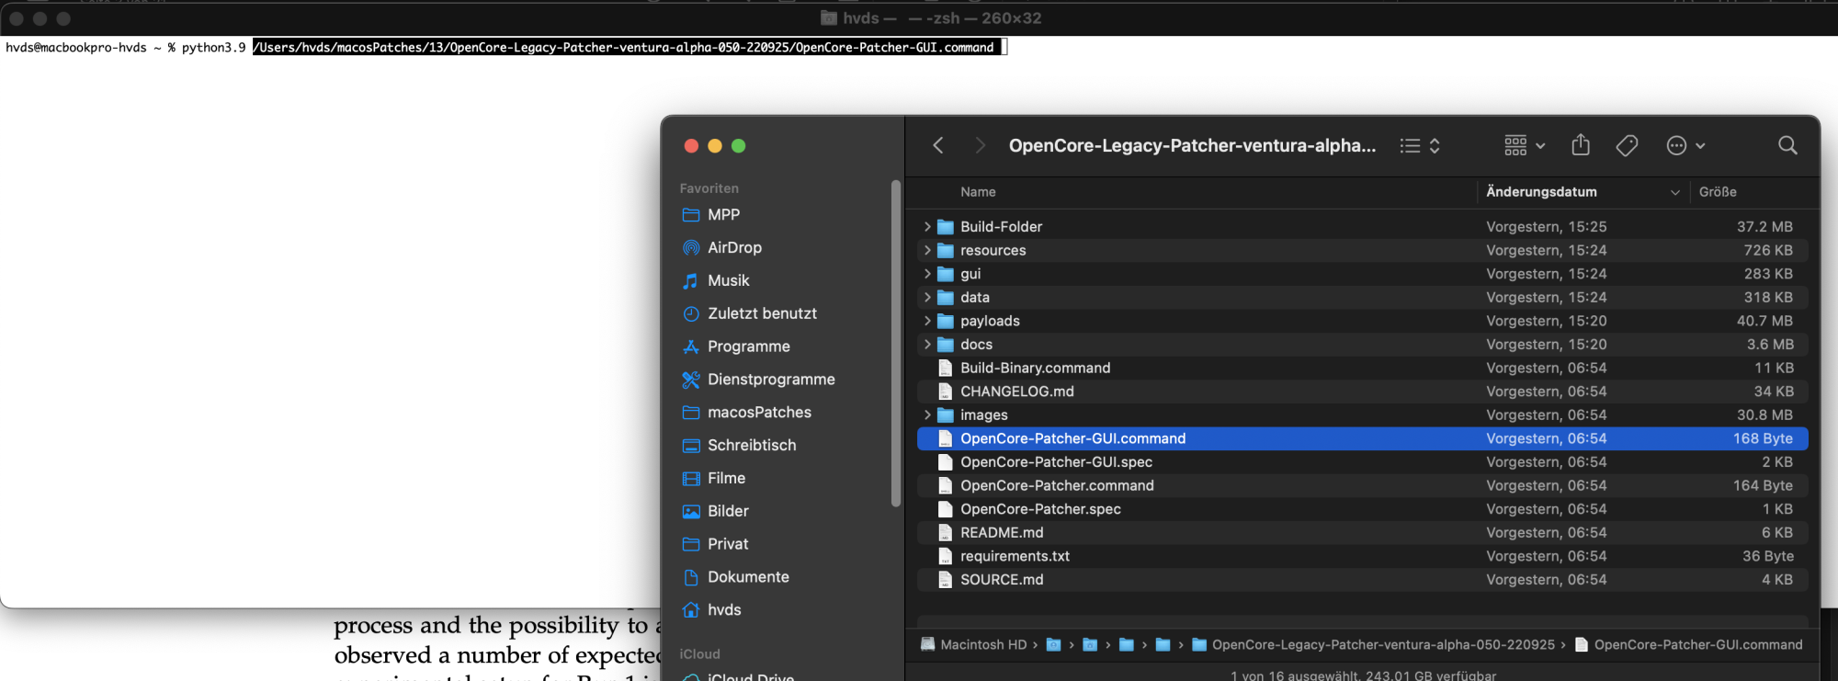1838x681 pixels.
Task: Click the Finder search magnifier icon
Action: pyautogui.click(x=1787, y=145)
